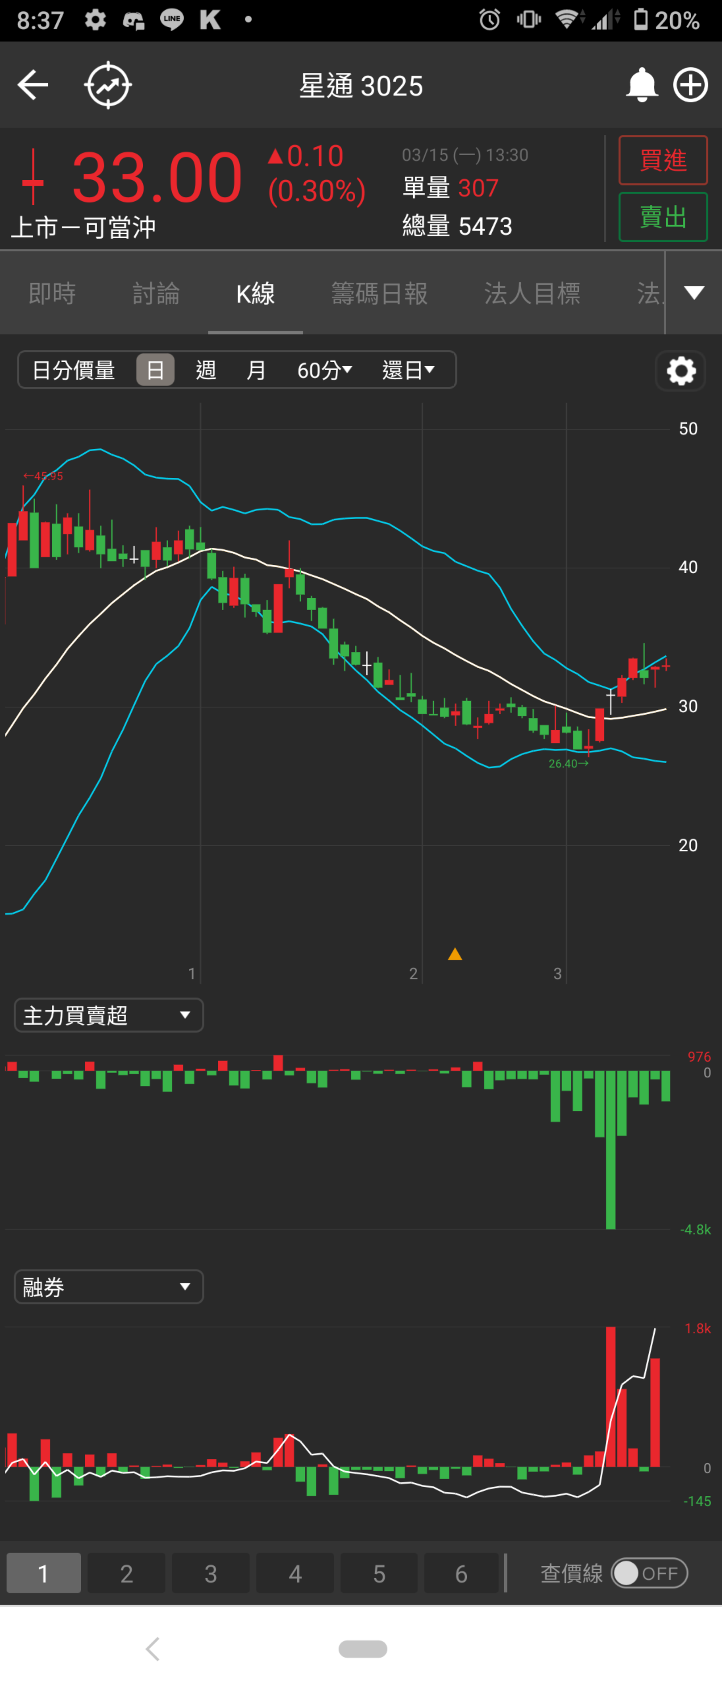
Task: Switch to the 籌碼日報 tab
Action: click(x=379, y=293)
